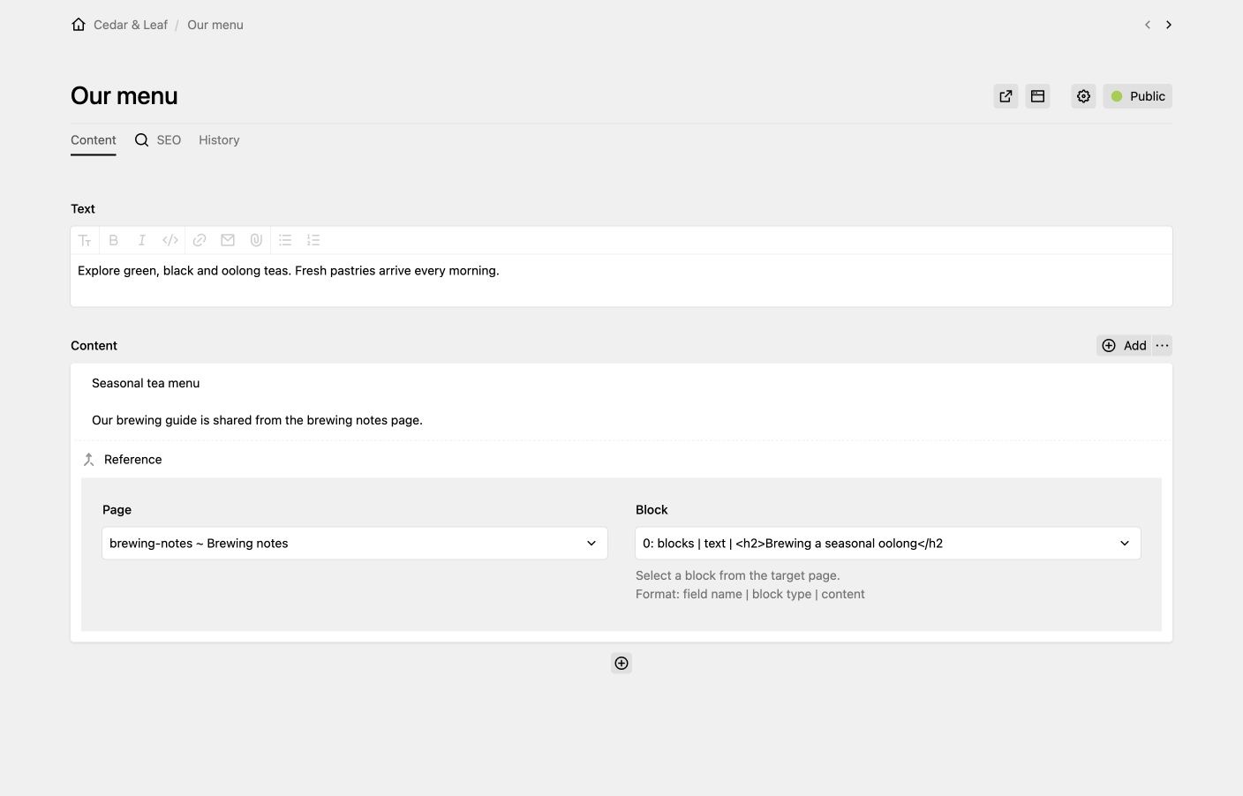Switch to the Content tab
Image resolution: width=1243 pixels, height=796 pixels.
point(94,140)
